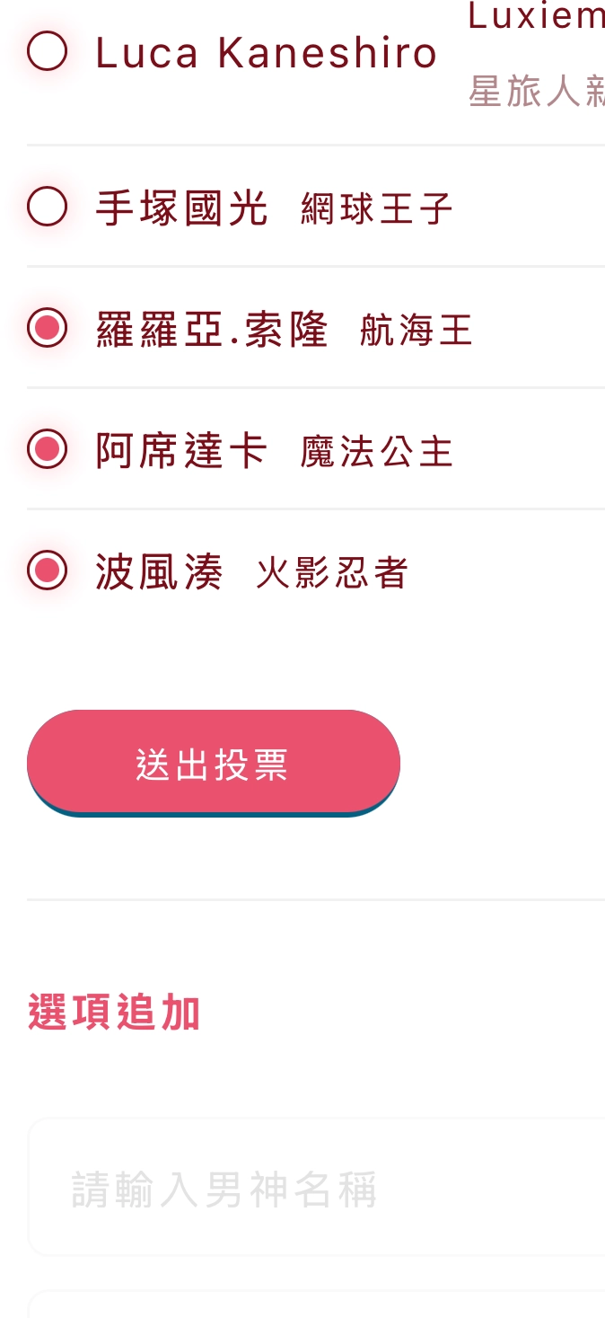Click the 選項追加 section heading
This screenshot has height=1318, width=605.
(114, 1013)
